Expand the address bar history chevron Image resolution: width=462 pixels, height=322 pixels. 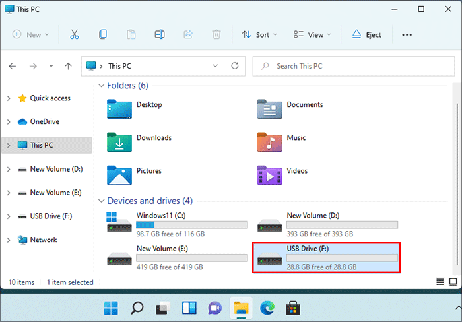click(x=215, y=66)
